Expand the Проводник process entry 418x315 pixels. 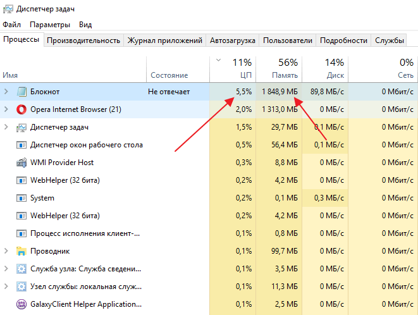[6, 251]
